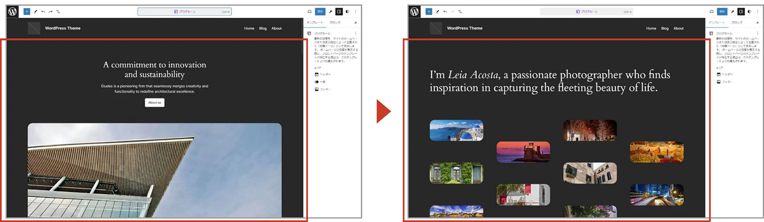The width and height of the screenshot is (764, 222).
Task: Select the pencil tools icon in right editor
Action: pyautogui.click(x=438, y=12)
